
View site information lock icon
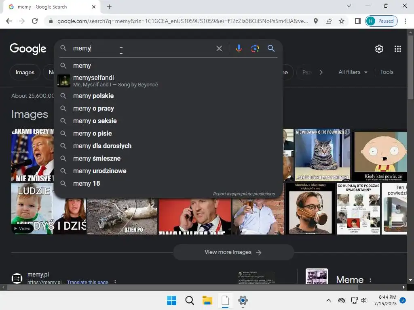coord(51,21)
